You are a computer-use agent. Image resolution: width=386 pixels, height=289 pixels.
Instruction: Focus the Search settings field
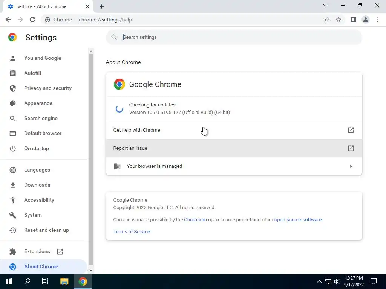(234, 37)
